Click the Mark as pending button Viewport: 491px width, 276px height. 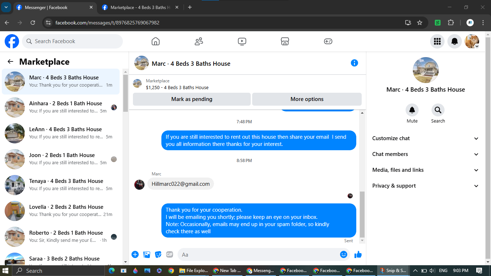pos(192,99)
